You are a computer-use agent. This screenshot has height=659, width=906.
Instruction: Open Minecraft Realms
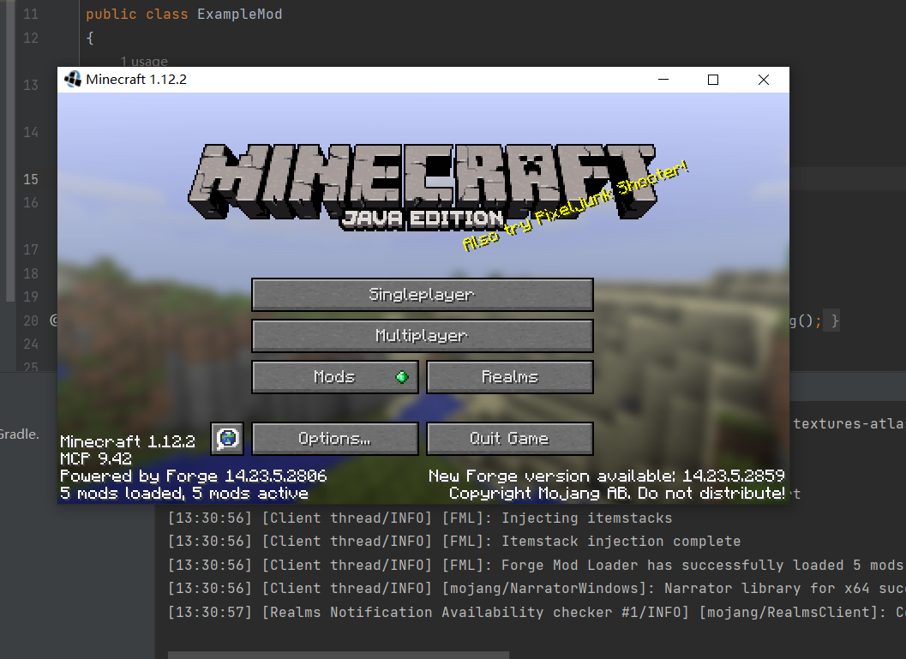pyautogui.click(x=510, y=377)
